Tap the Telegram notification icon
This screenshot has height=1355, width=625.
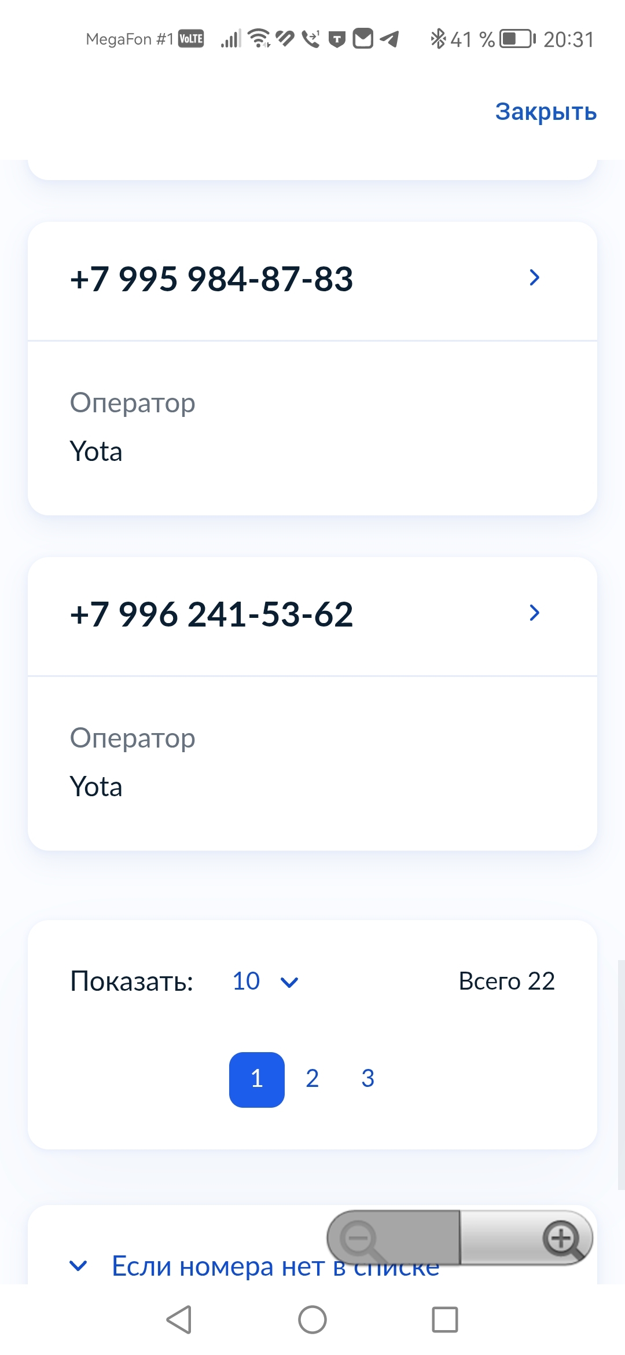pyautogui.click(x=390, y=39)
